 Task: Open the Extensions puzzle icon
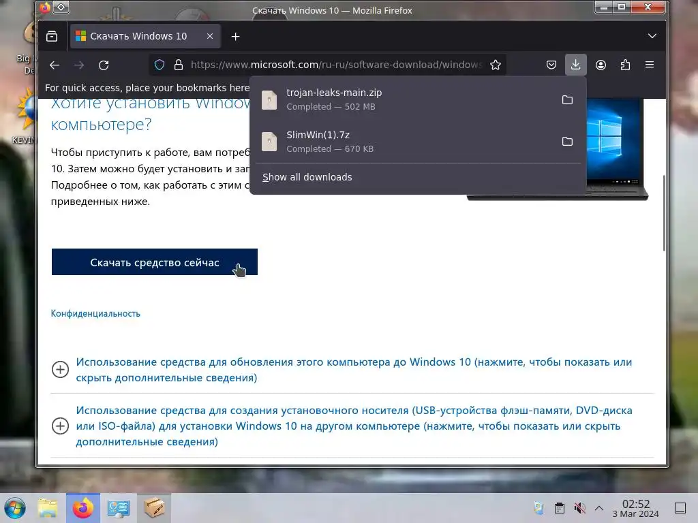pyautogui.click(x=625, y=65)
